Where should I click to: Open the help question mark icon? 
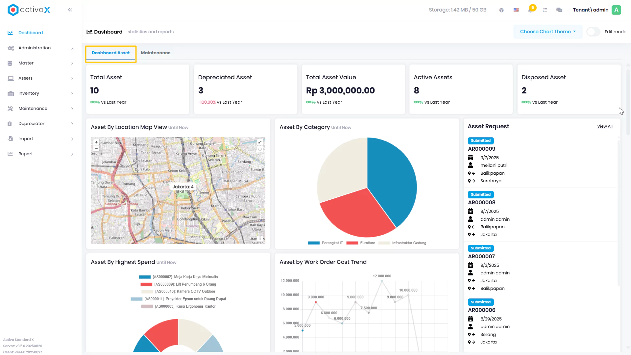(501, 10)
